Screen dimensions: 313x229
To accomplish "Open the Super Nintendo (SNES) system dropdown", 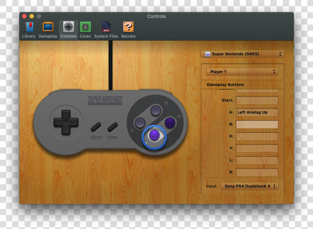I will click(x=243, y=54).
